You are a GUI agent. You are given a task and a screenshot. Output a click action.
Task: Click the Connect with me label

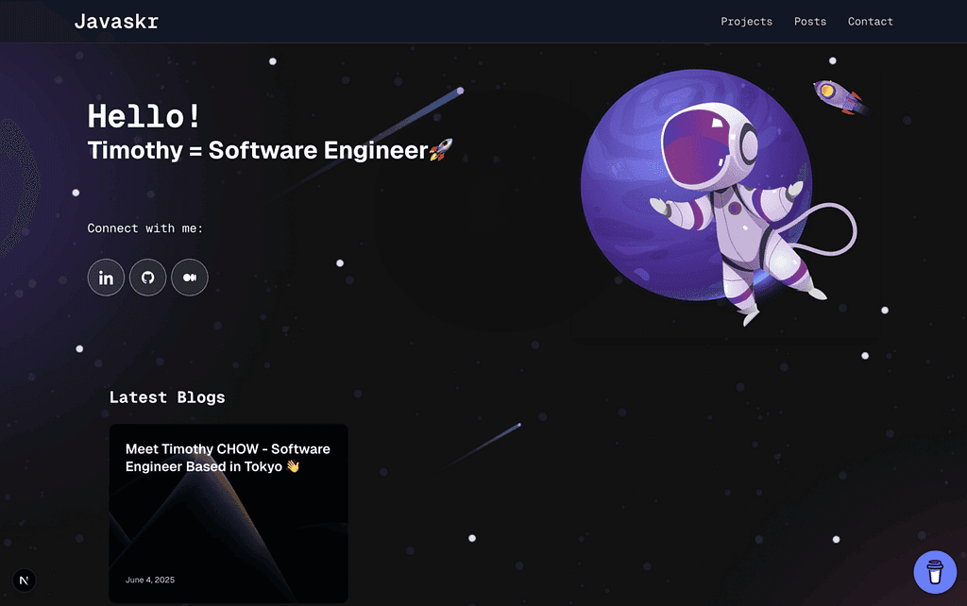click(144, 228)
